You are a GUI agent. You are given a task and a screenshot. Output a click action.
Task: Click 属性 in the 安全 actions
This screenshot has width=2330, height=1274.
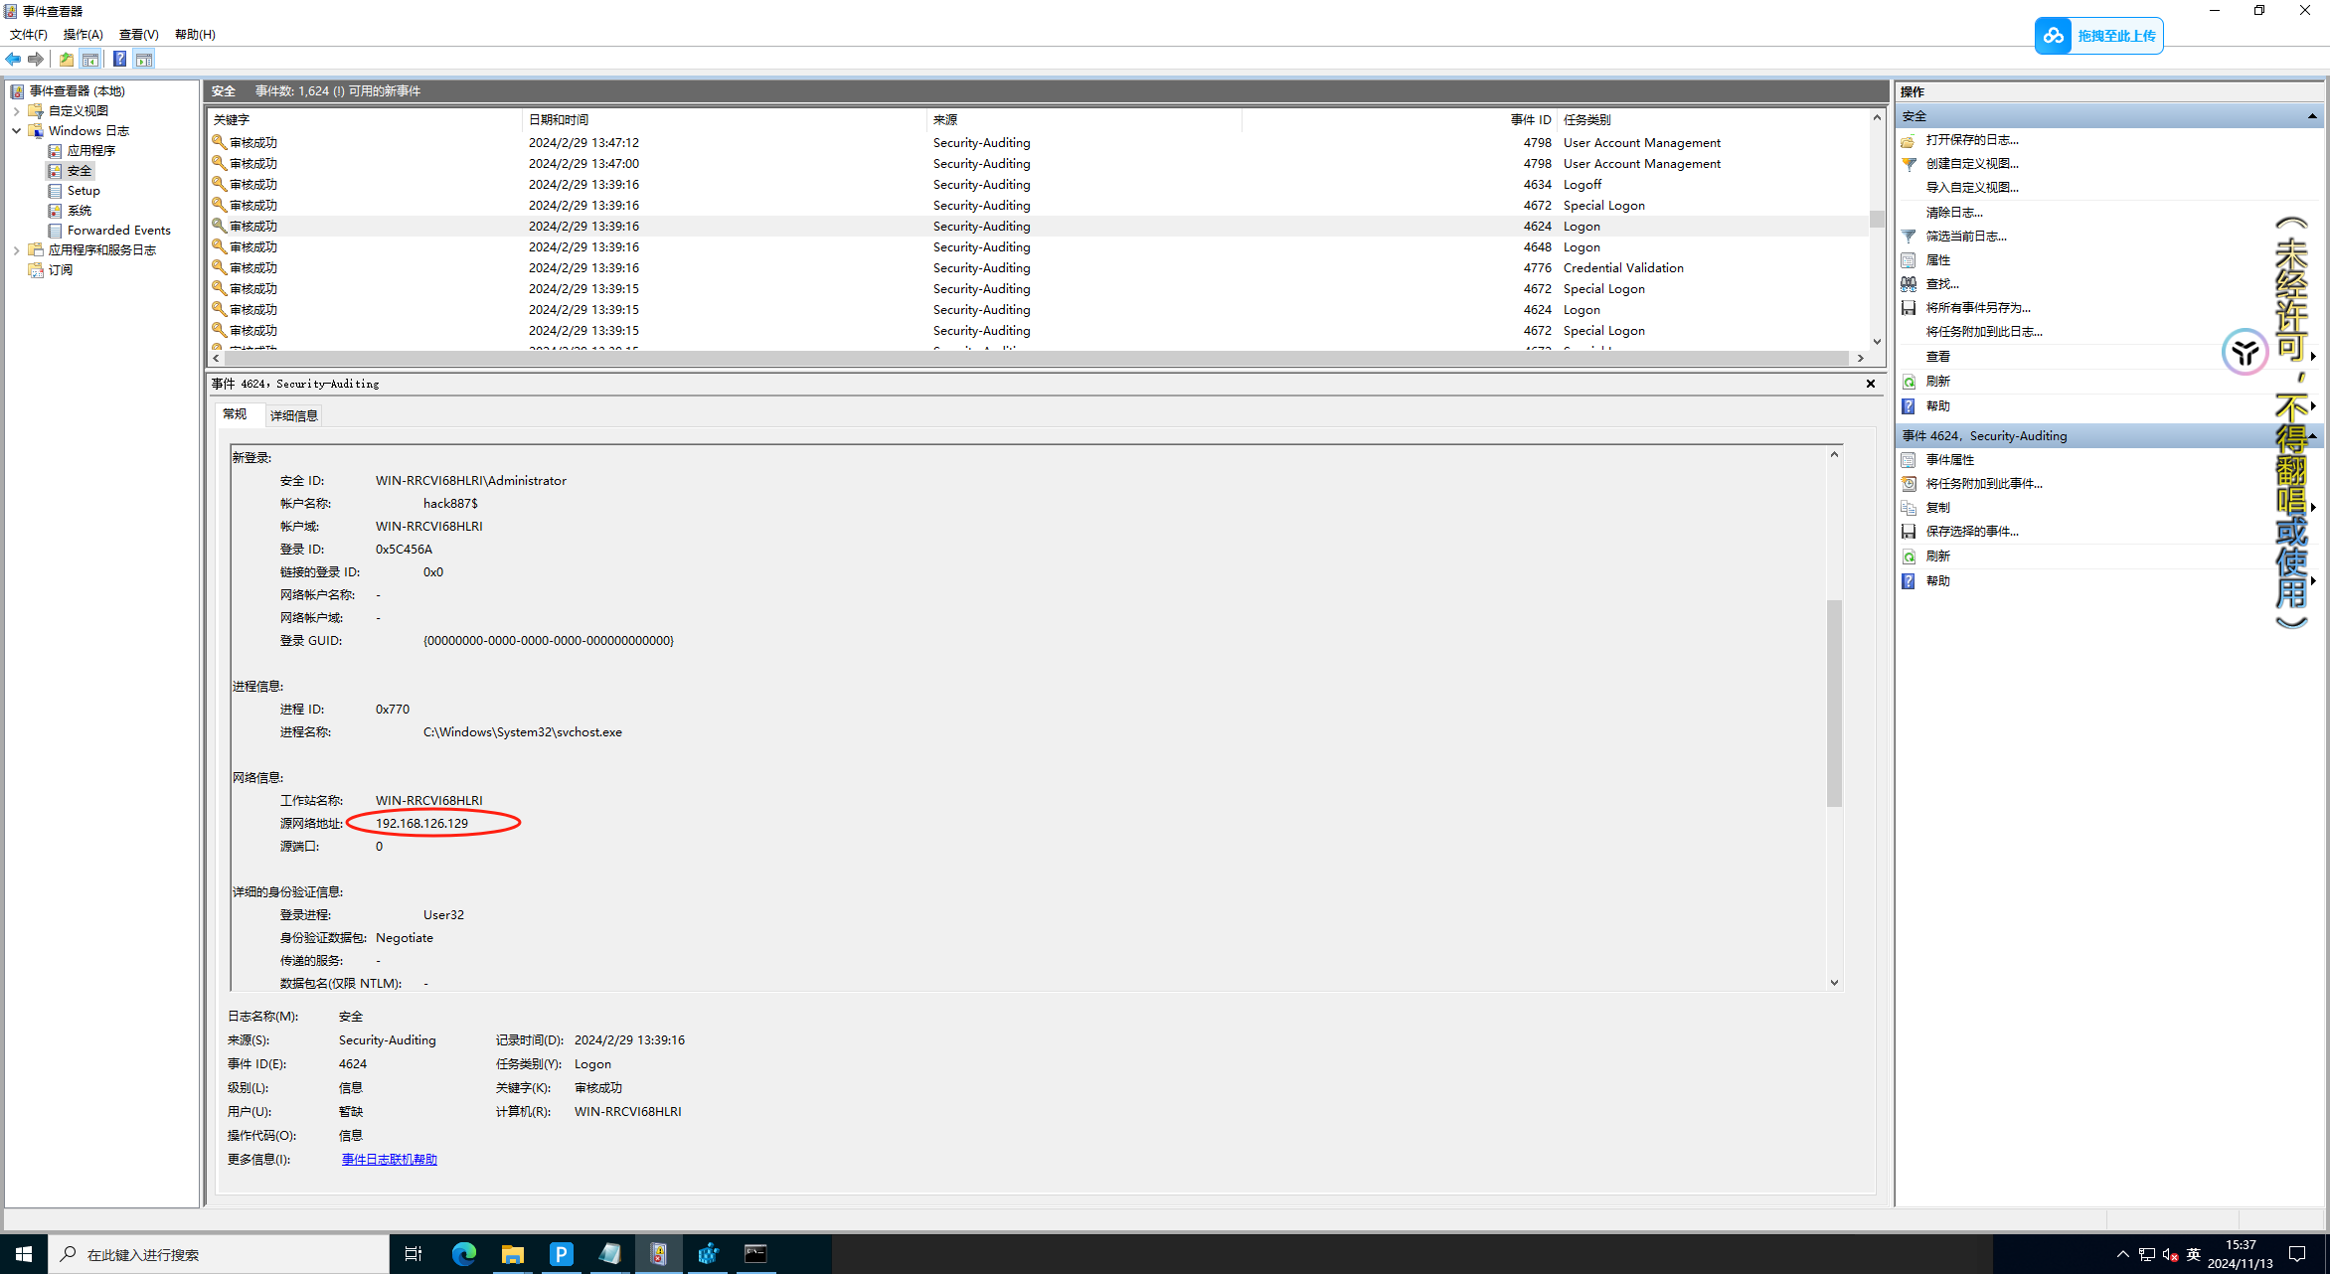point(1938,260)
